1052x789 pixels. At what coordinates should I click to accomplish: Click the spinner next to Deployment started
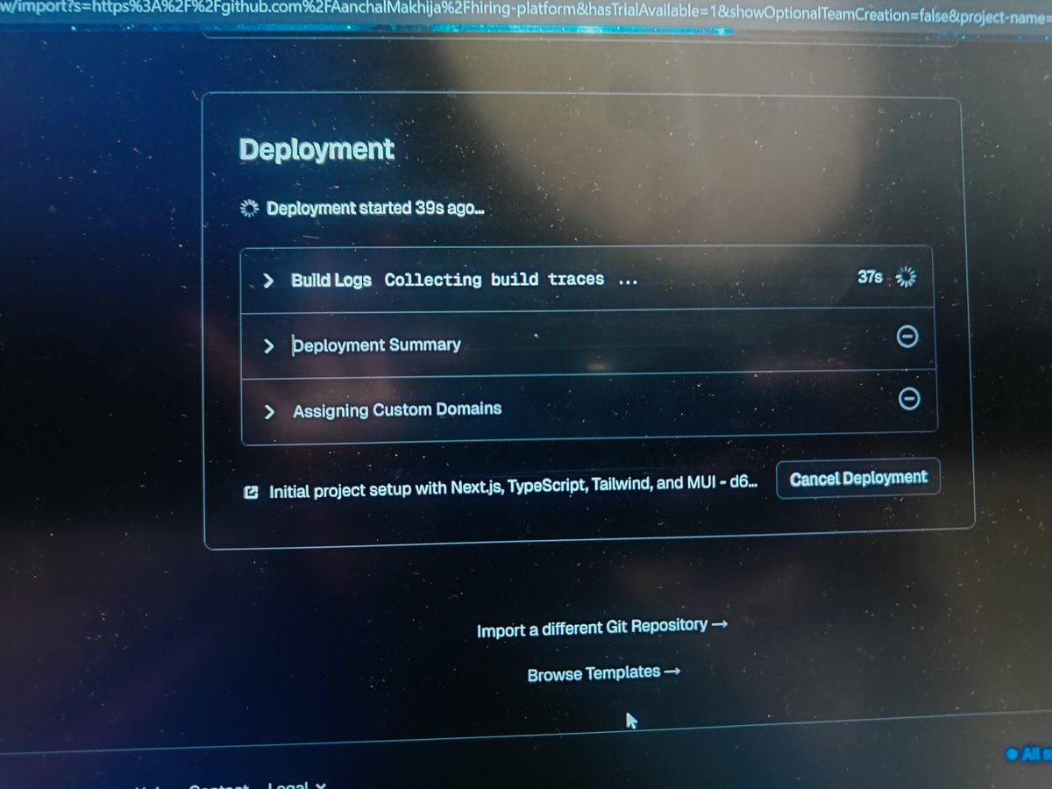[x=250, y=209]
